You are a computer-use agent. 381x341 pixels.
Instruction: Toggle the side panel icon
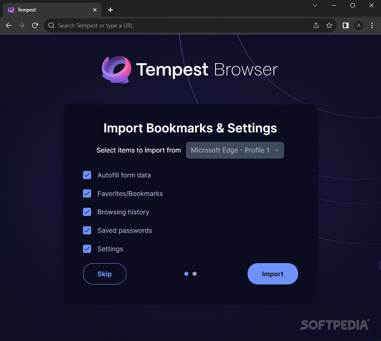346,25
